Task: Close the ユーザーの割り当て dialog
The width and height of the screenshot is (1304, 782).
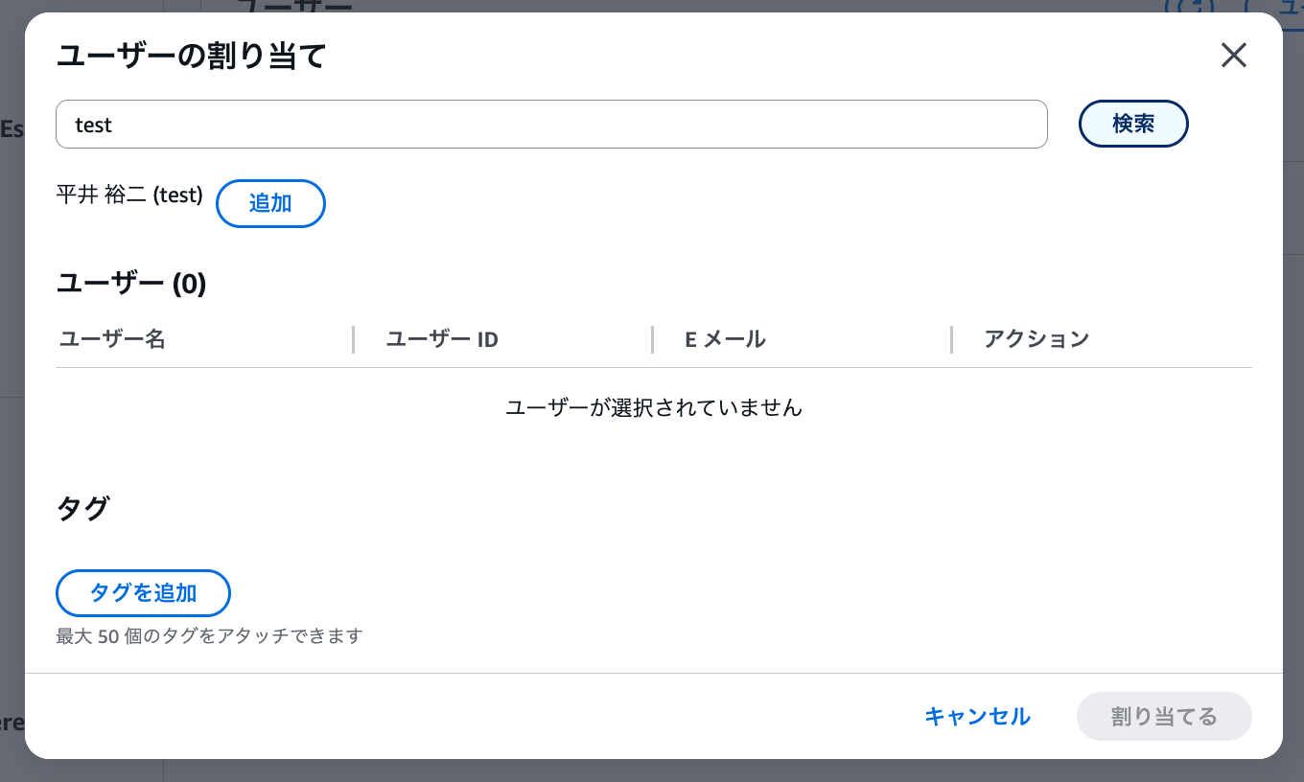Action: pyautogui.click(x=1233, y=56)
